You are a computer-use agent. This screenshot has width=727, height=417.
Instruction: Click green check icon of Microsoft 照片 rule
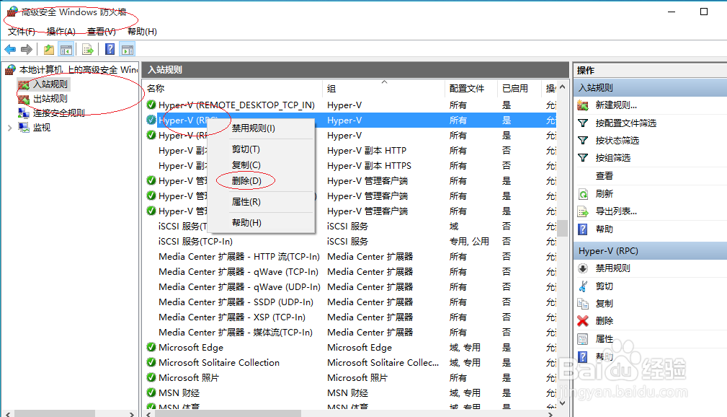coord(151,377)
